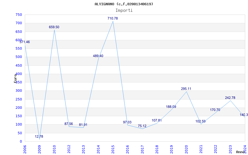Select the 242.78 value label
This screenshot has height=155, width=248.
pyautogui.click(x=230, y=98)
